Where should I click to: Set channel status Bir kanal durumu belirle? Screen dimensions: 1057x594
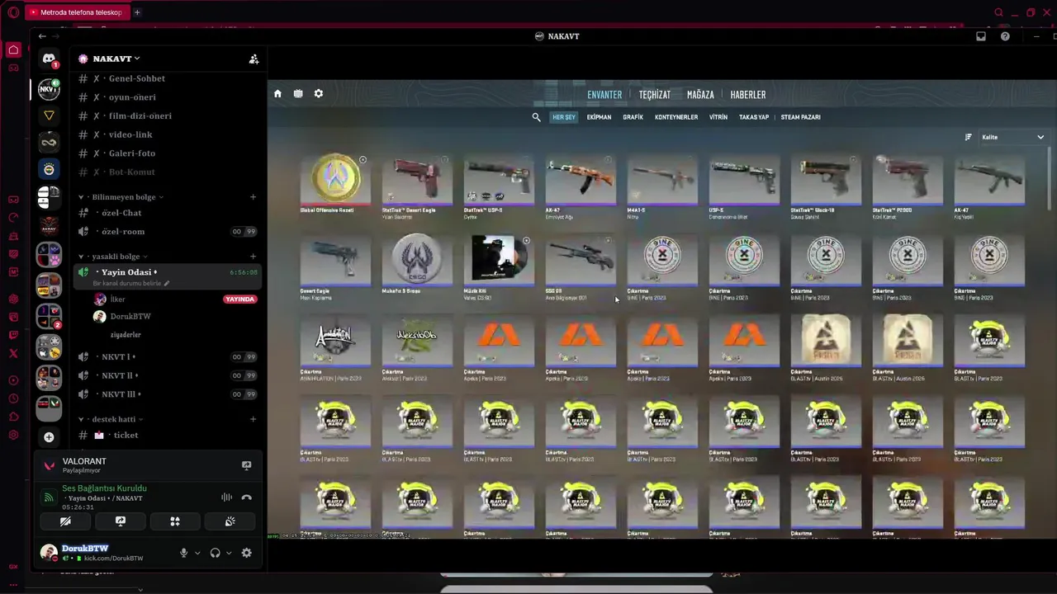pos(130,283)
